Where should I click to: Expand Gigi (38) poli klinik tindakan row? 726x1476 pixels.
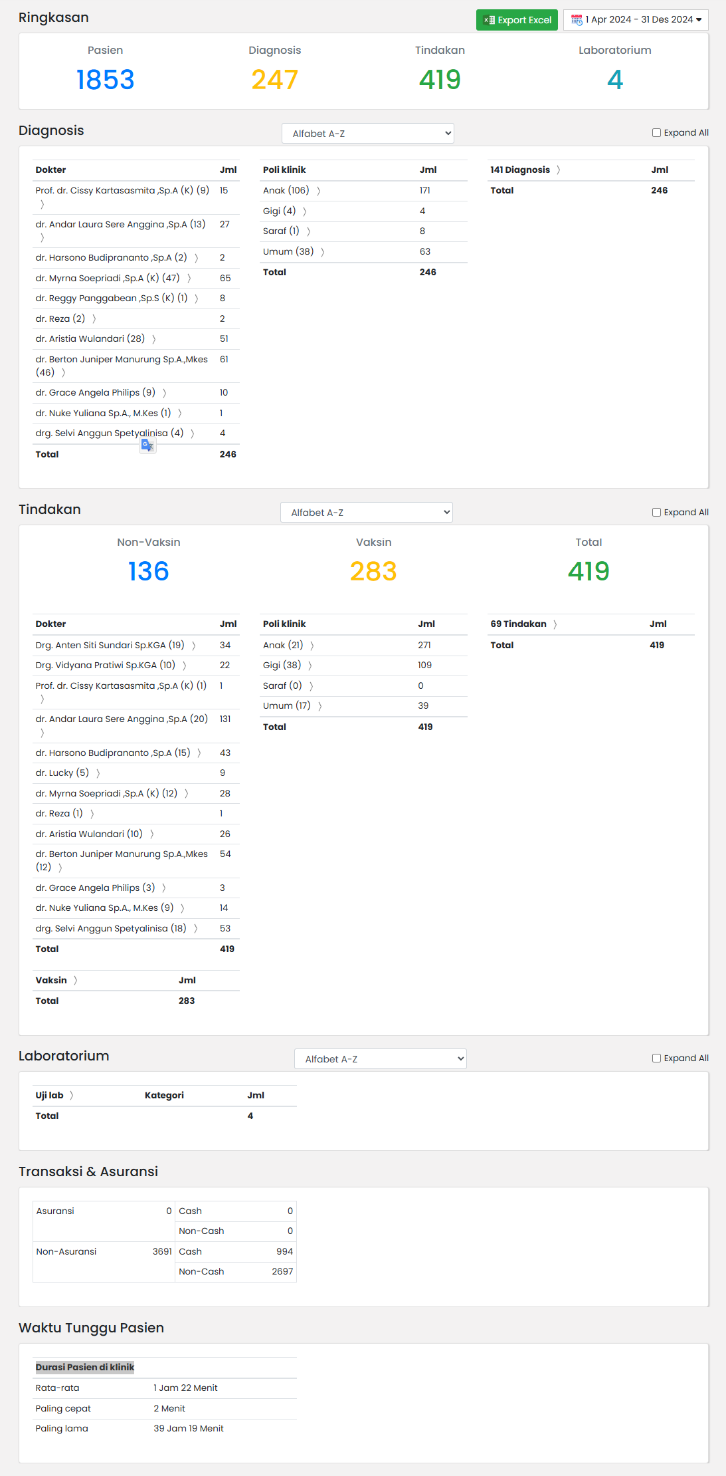pyautogui.click(x=310, y=666)
